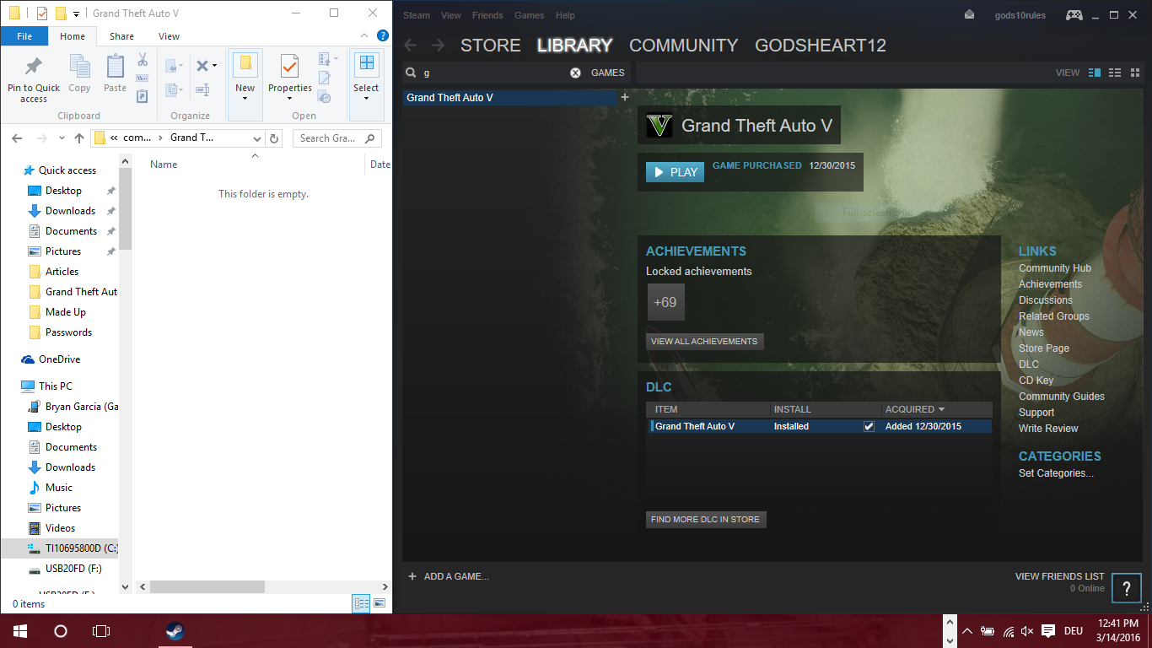Switch Steam library to detail view icon
Viewport: 1152px width, 648px height.
coord(1095,73)
